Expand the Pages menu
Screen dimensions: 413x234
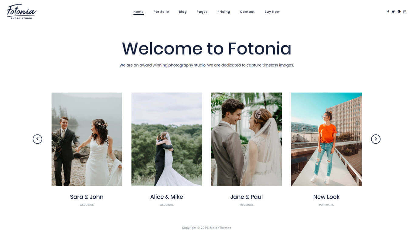[x=202, y=12]
